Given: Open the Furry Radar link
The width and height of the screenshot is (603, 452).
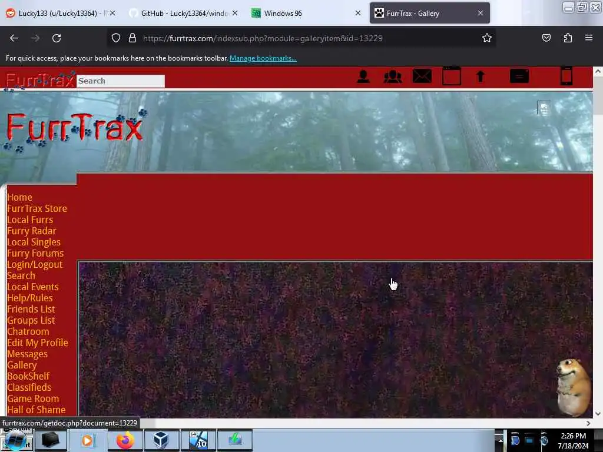Looking at the screenshot, I should (x=32, y=231).
